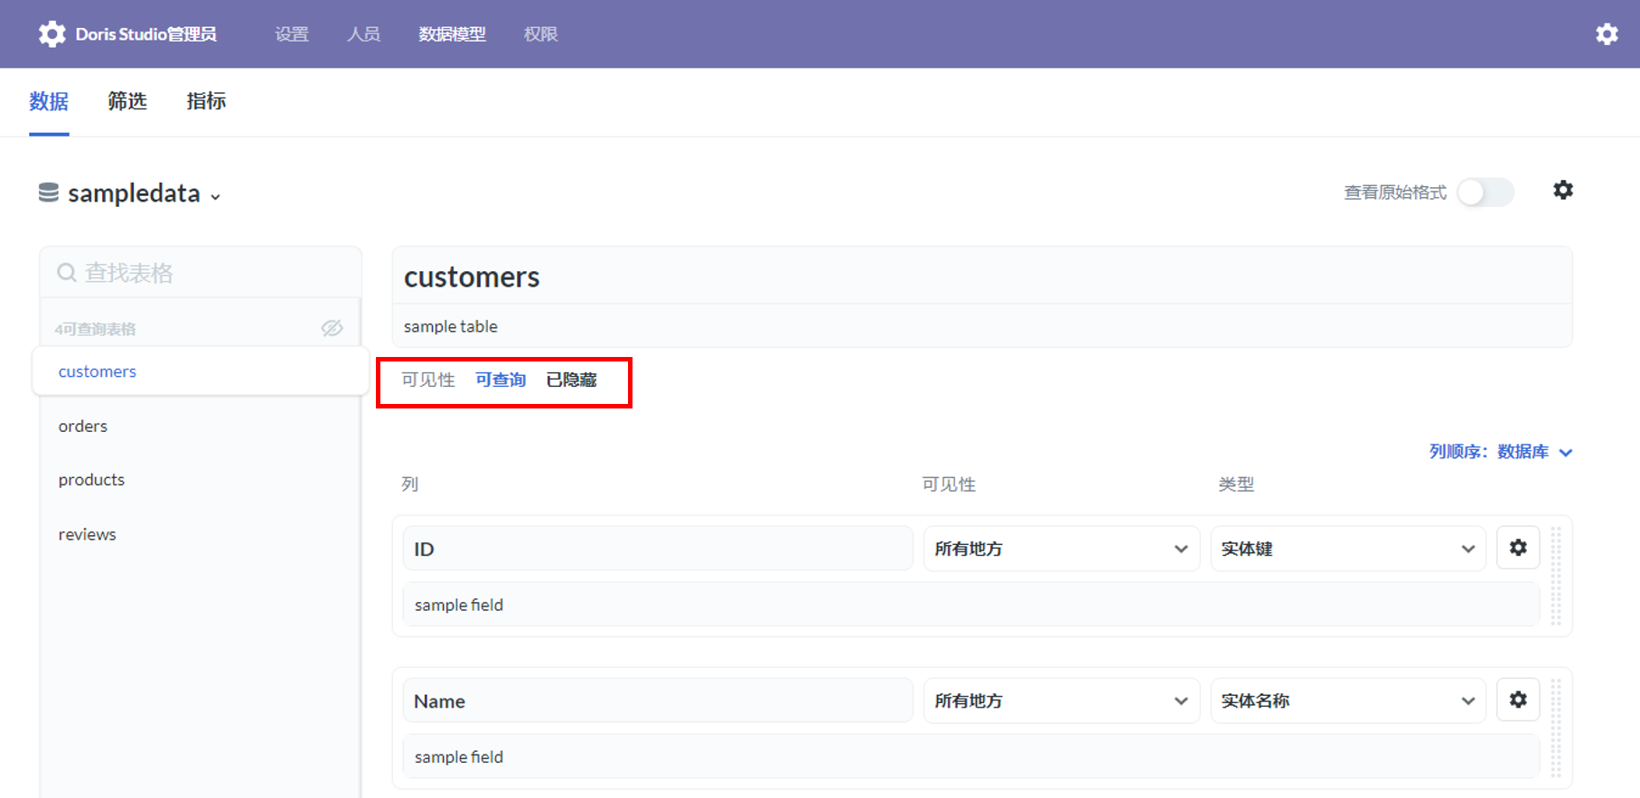Open the 列顺序: 数据库 sort dropdown
The width and height of the screenshot is (1640, 798).
[1501, 452]
